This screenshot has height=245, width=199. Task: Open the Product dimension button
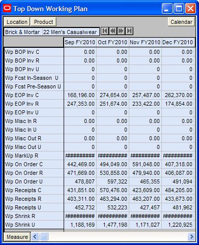(x=43, y=22)
